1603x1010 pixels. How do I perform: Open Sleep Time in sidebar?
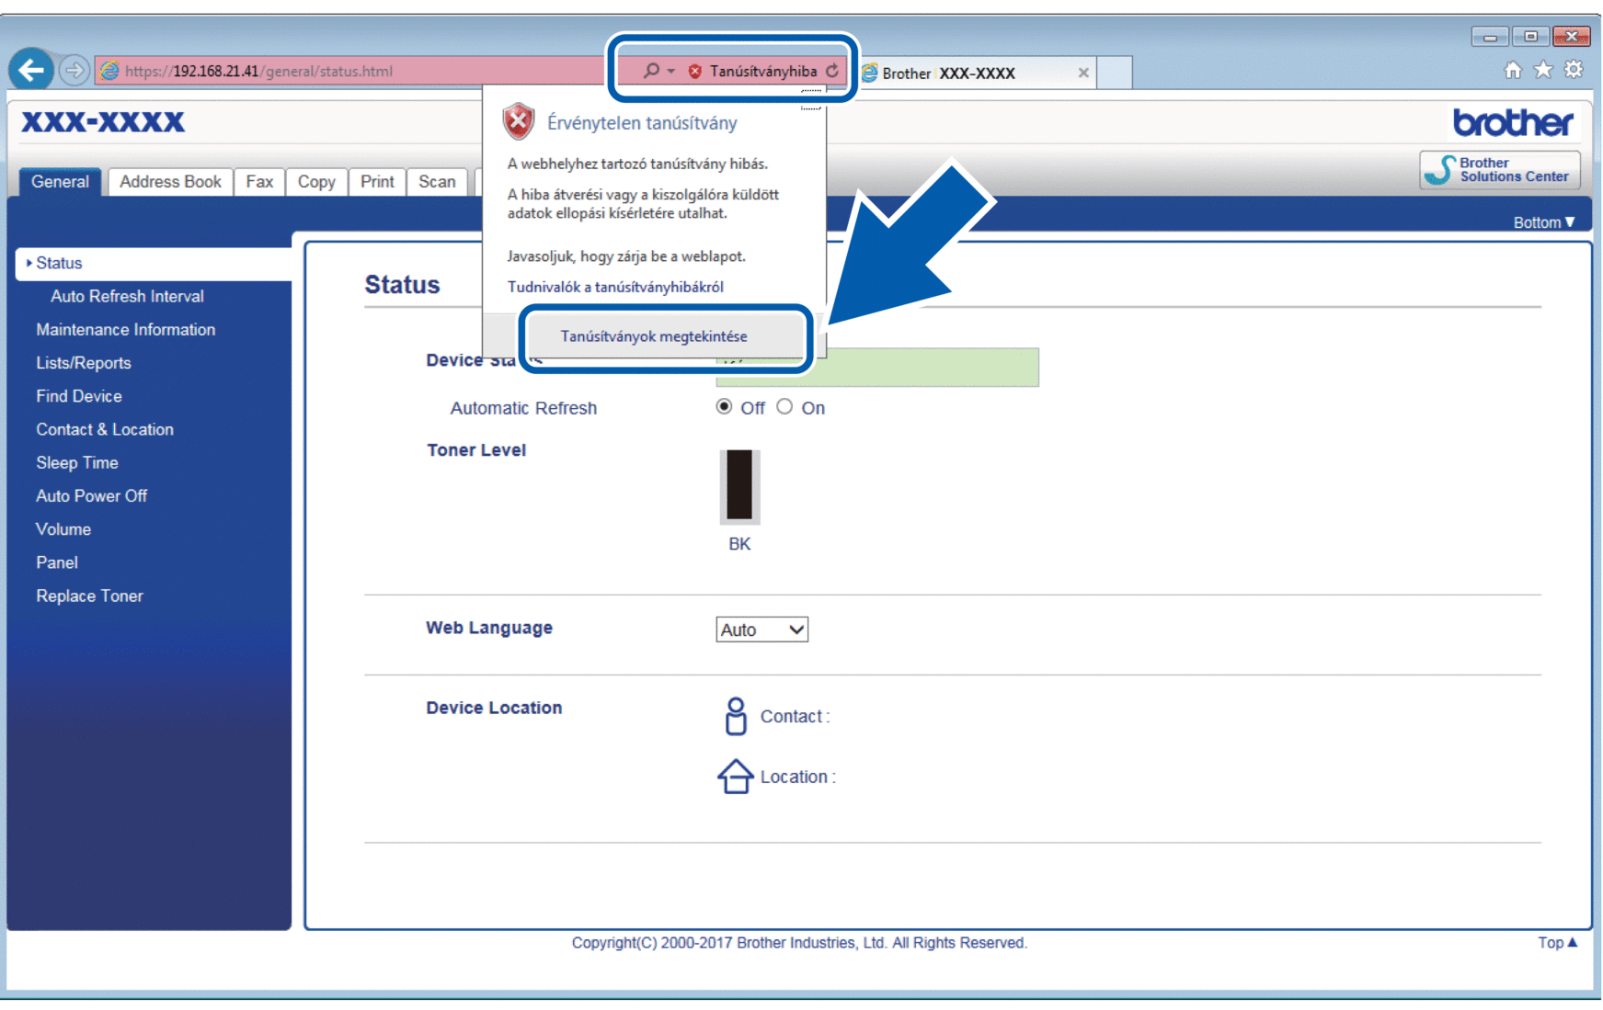(76, 462)
